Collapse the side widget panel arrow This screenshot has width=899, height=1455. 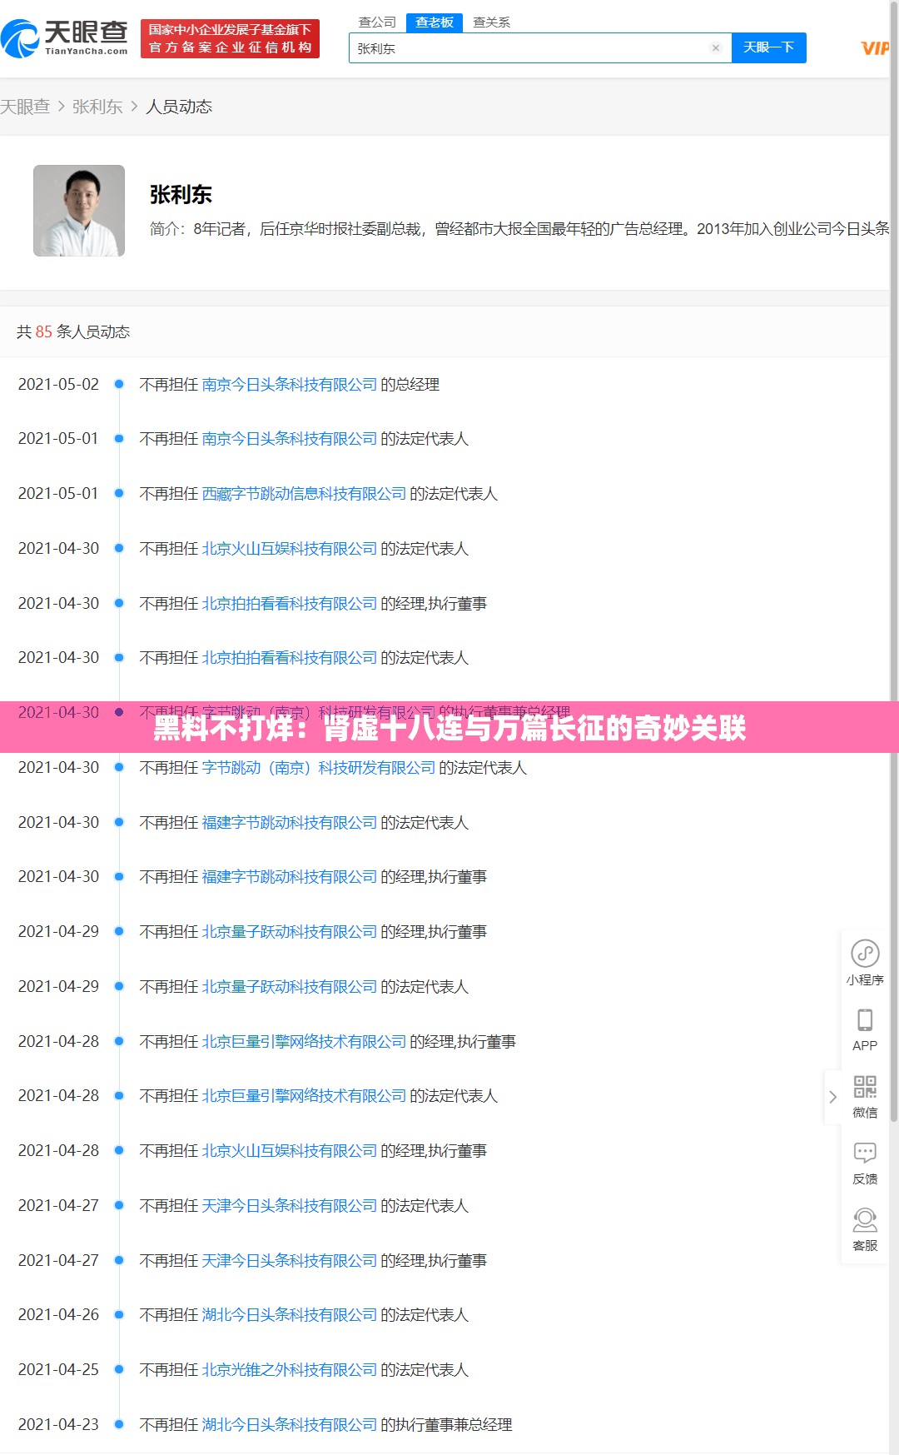(x=832, y=1097)
